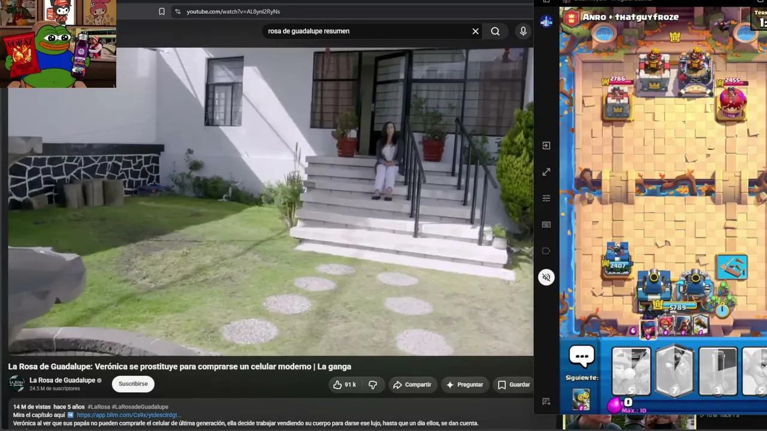Expand the video description text
The height and width of the screenshot is (431, 767).
pyautogui.click(x=246, y=423)
